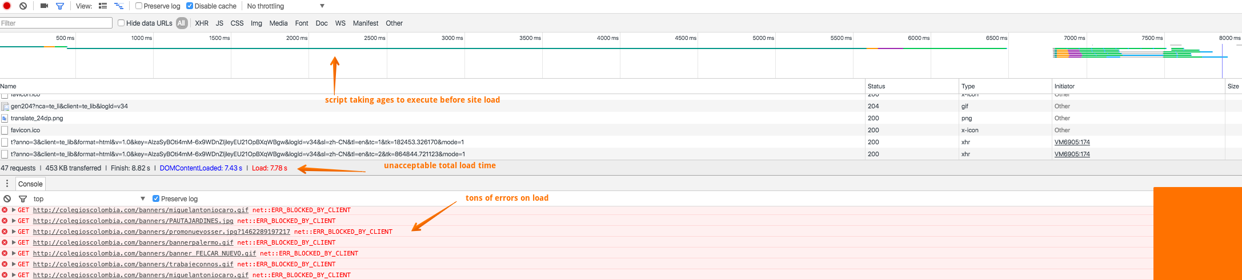Click the 2000 ms timeline marker

[x=297, y=38]
